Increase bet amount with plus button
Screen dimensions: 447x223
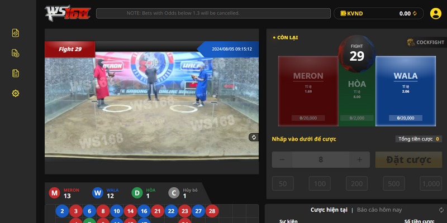coord(359,160)
